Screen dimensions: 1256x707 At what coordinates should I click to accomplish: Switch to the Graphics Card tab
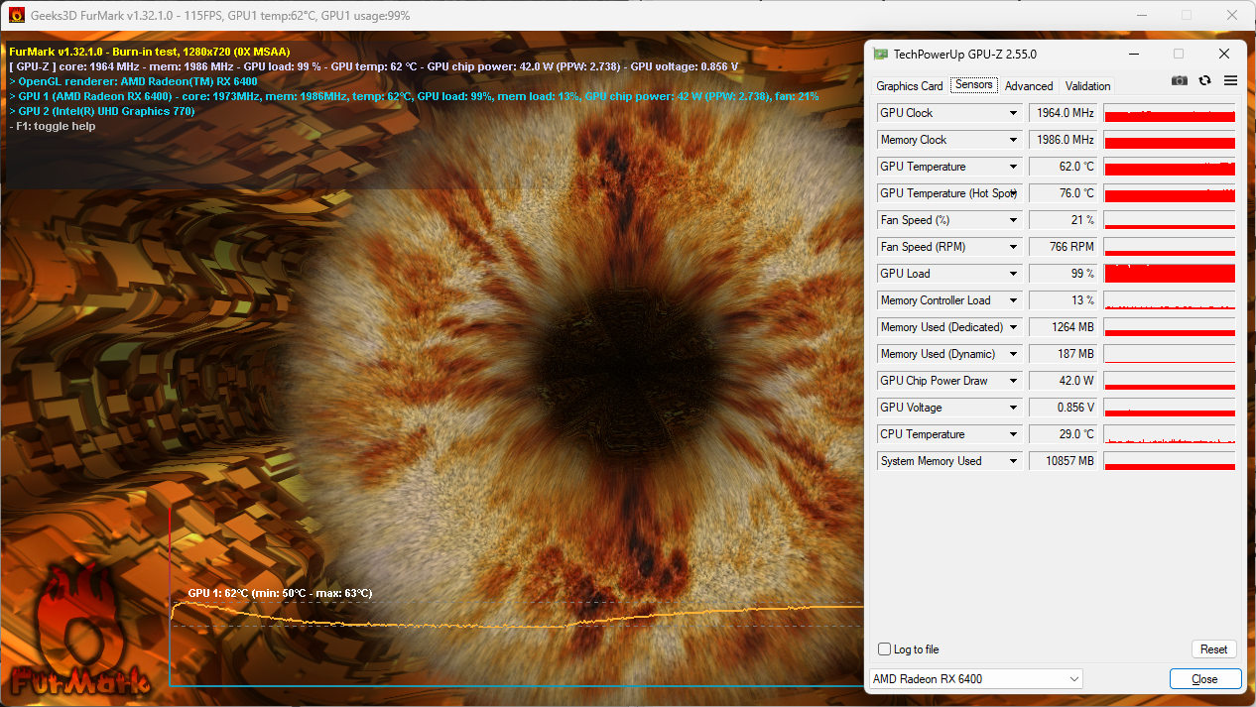click(x=910, y=86)
